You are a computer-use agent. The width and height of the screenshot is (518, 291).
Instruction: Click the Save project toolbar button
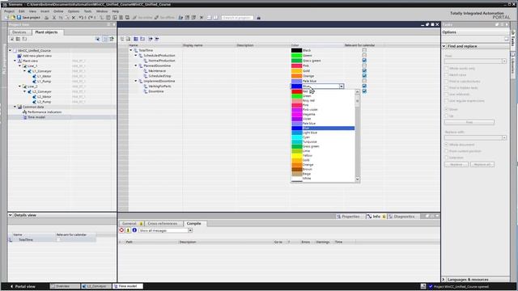click(x=28, y=18)
